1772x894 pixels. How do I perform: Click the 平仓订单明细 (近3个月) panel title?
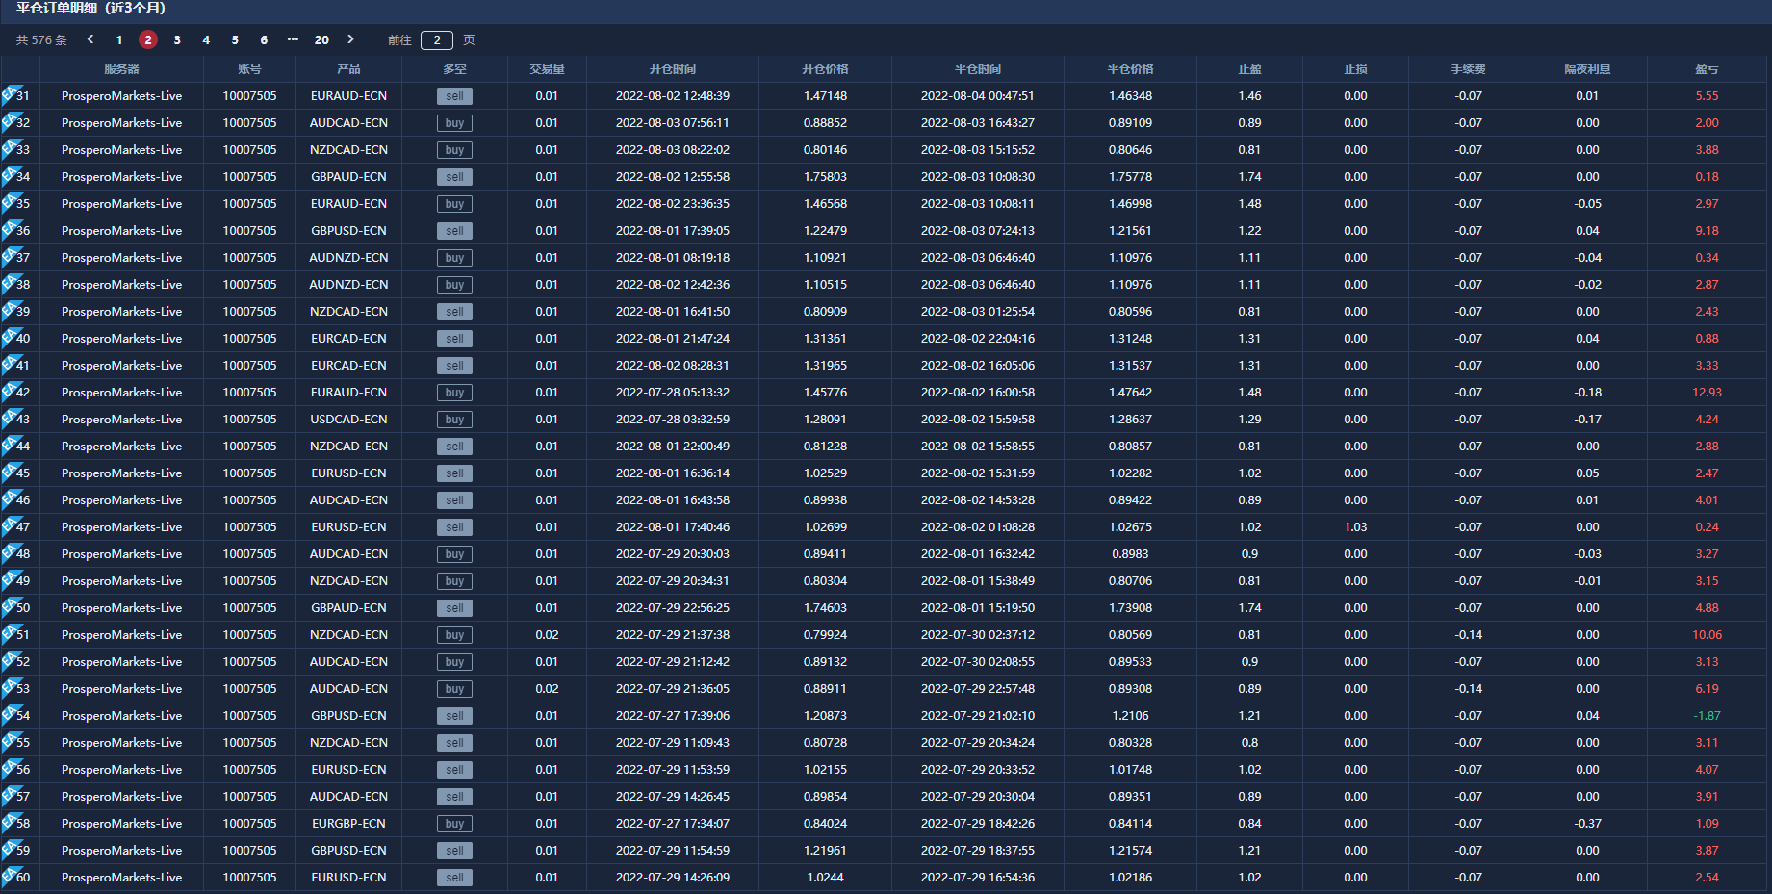click(90, 8)
